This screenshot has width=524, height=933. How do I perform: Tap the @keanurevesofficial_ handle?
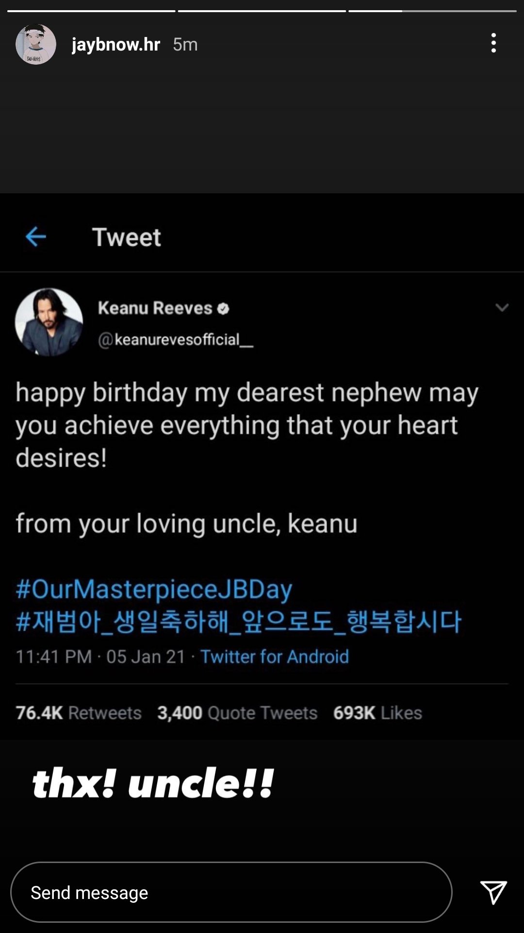point(176,340)
